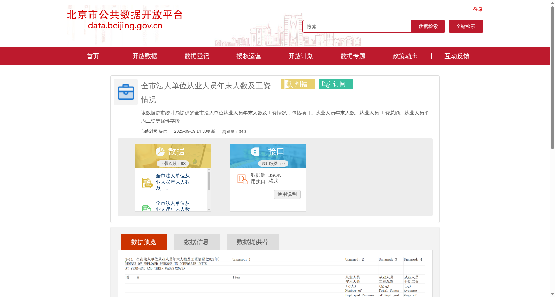Click the JSON格式 label

(275, 178)
